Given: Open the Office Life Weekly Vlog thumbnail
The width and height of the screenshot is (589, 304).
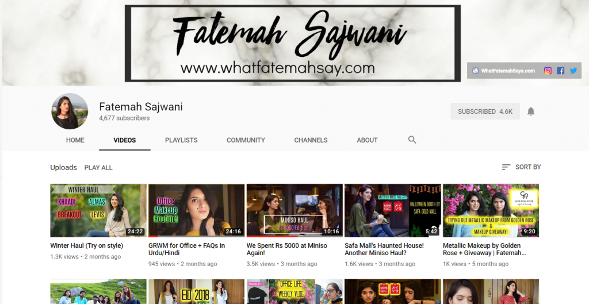Looking at the screenshot, I should [294, 291].
